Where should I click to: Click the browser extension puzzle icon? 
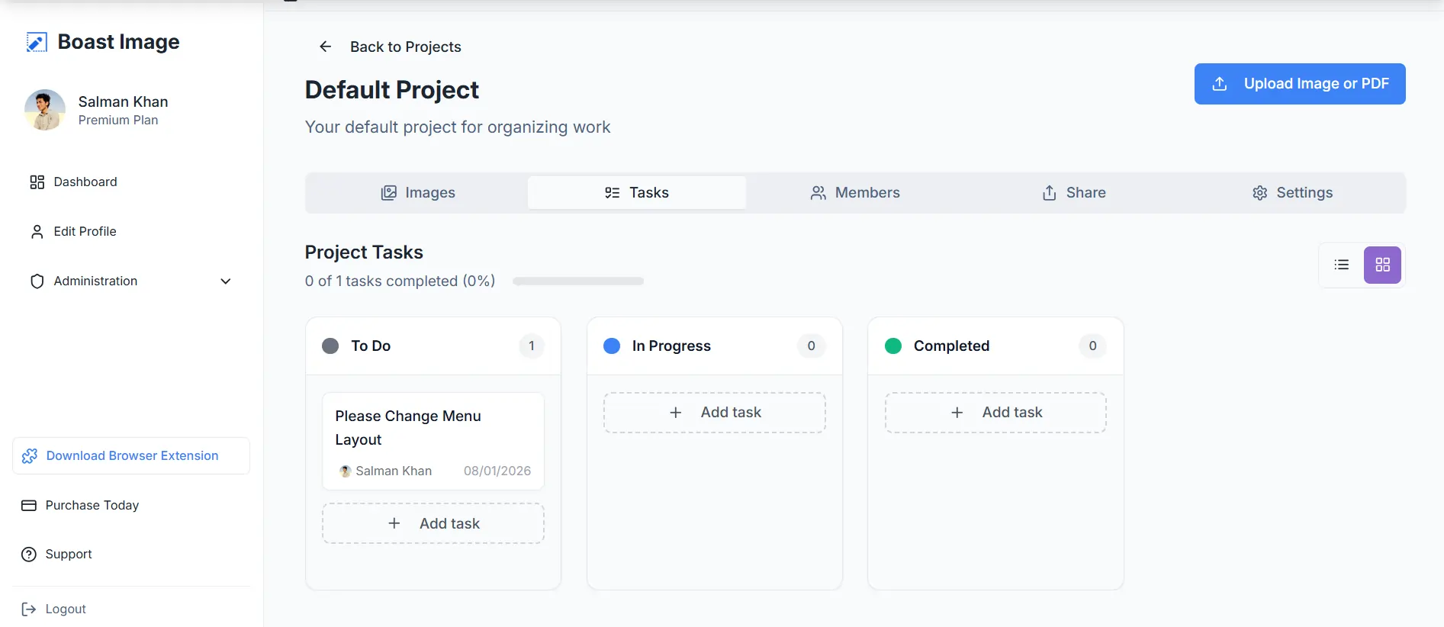click(x=30, y=456)
